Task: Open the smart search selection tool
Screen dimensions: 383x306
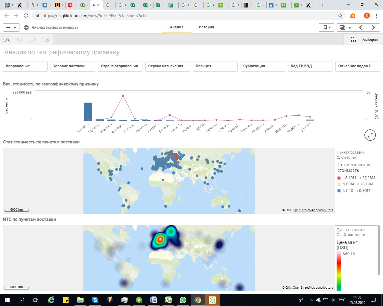Action: pyautogui.click(x=7, y=40)
